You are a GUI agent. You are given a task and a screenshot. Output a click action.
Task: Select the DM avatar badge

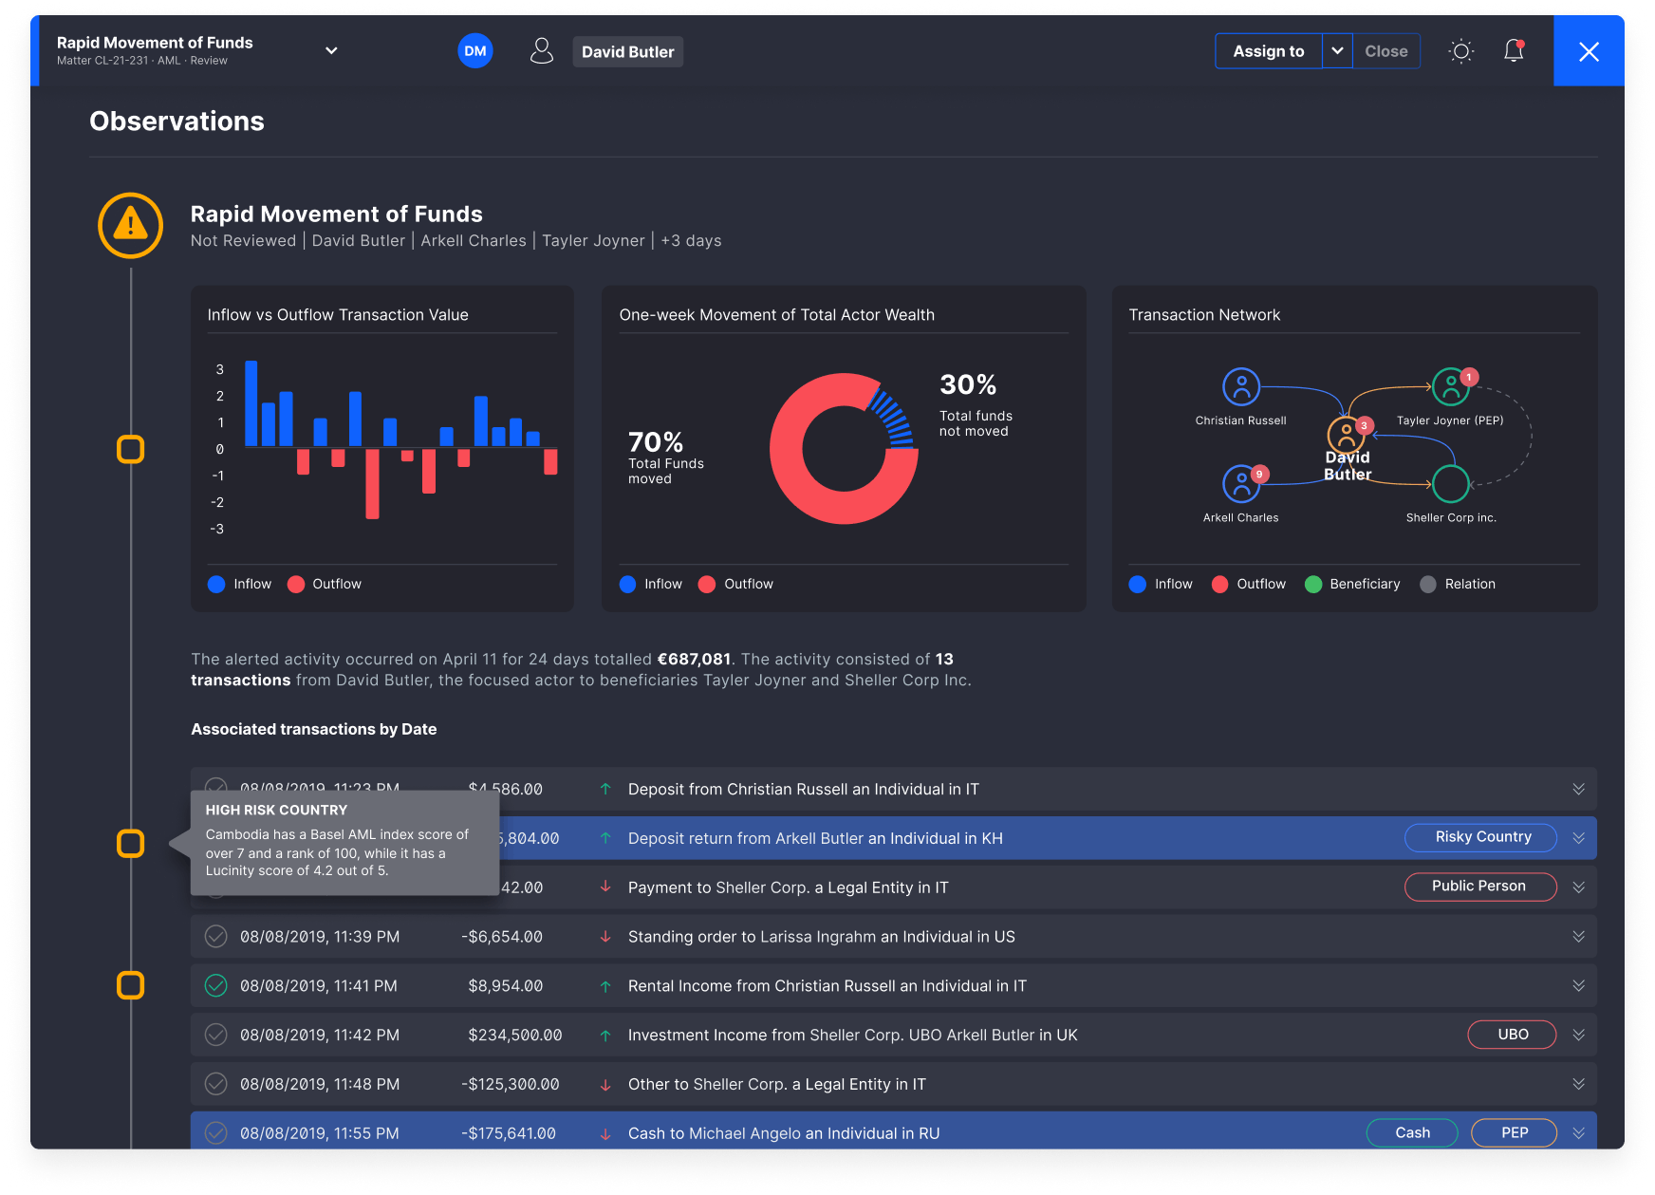click(475, 50)
